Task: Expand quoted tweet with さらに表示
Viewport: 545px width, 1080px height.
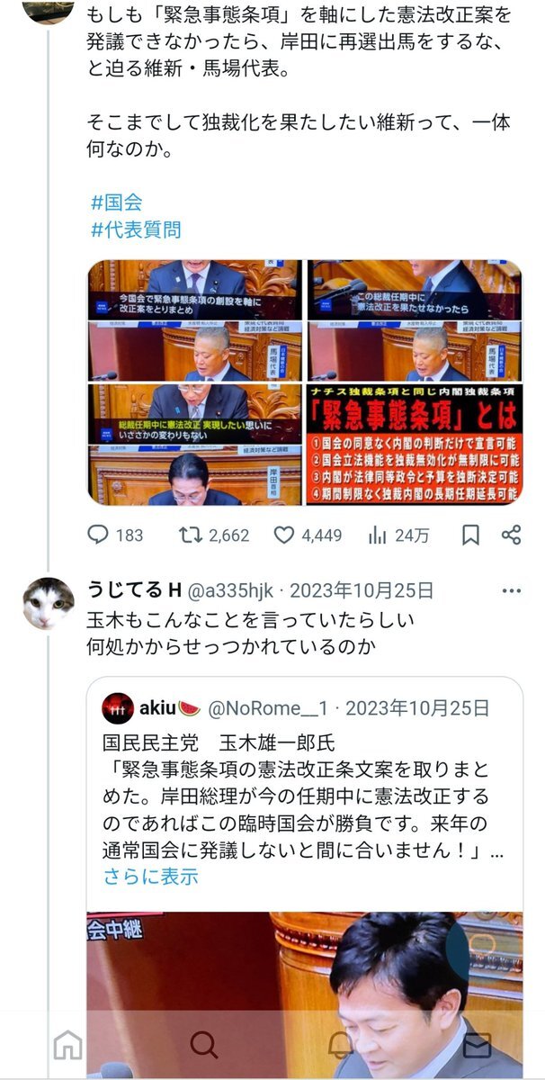Action: 151,876
